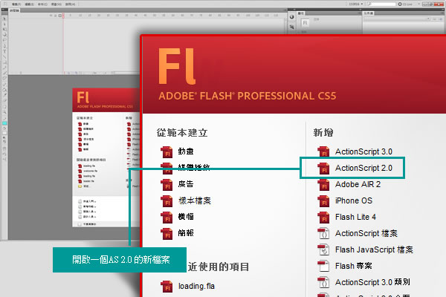Open the 視窗(W) menu
This screenshot has width=446, height=297.
pyautogui.click(x=56, y=4)
